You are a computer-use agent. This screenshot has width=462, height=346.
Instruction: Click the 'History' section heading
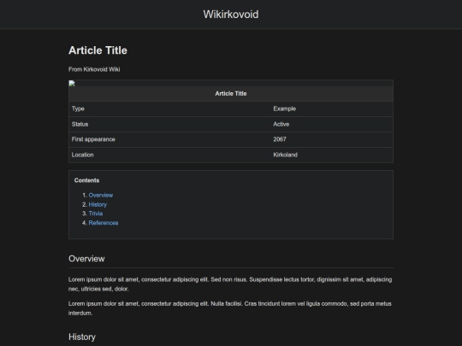82,337
